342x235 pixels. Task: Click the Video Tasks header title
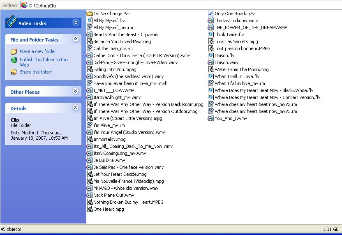coord(32,23)
